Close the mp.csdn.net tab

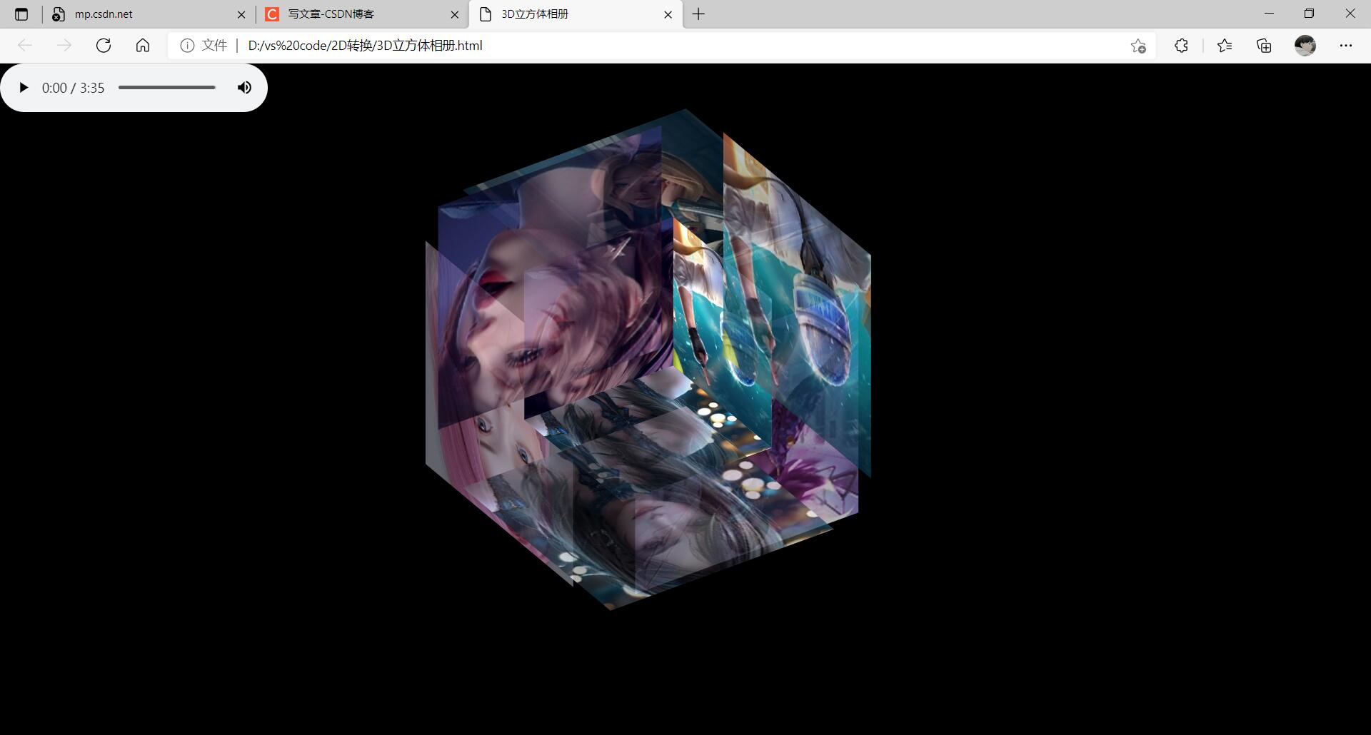click(x=241, y=14)
